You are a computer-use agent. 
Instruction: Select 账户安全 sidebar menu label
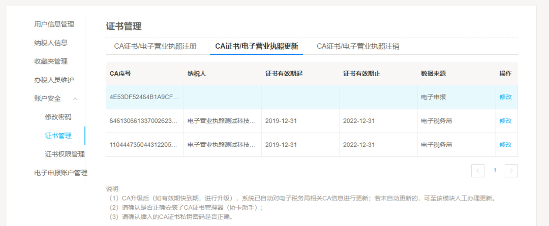coord(47,99)
